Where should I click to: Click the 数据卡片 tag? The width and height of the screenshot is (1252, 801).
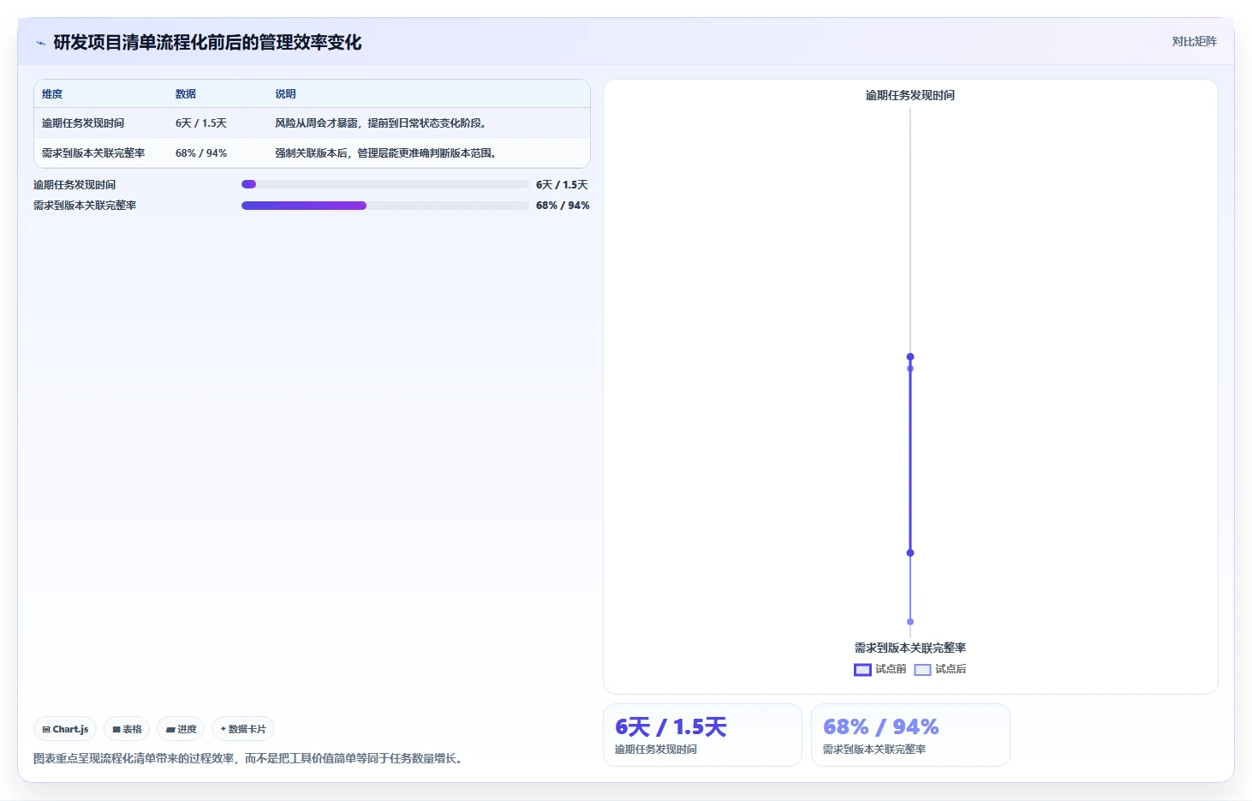coord(243,729)
